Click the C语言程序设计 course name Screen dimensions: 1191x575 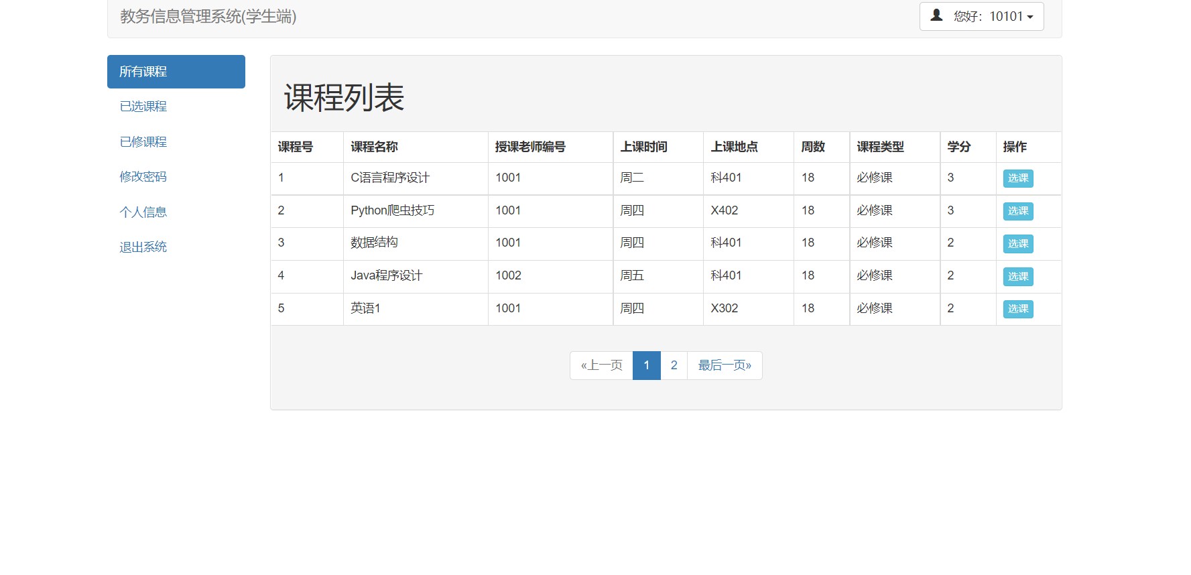click(390, 178)
